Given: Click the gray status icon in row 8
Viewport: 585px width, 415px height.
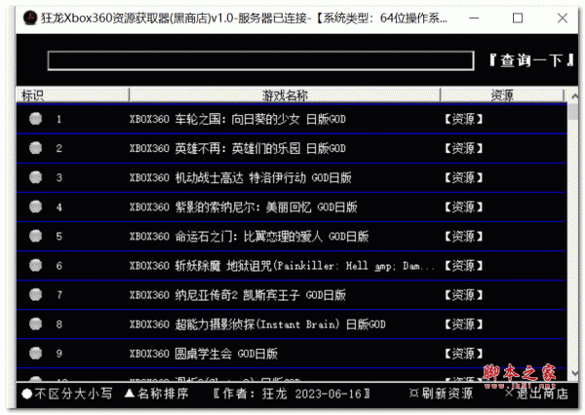Looking at the screenshot, I should click(36, 323).
